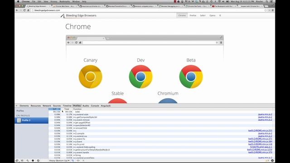Open Heavy (Bottom Up) view dropdown

click(x=59, y=161)
